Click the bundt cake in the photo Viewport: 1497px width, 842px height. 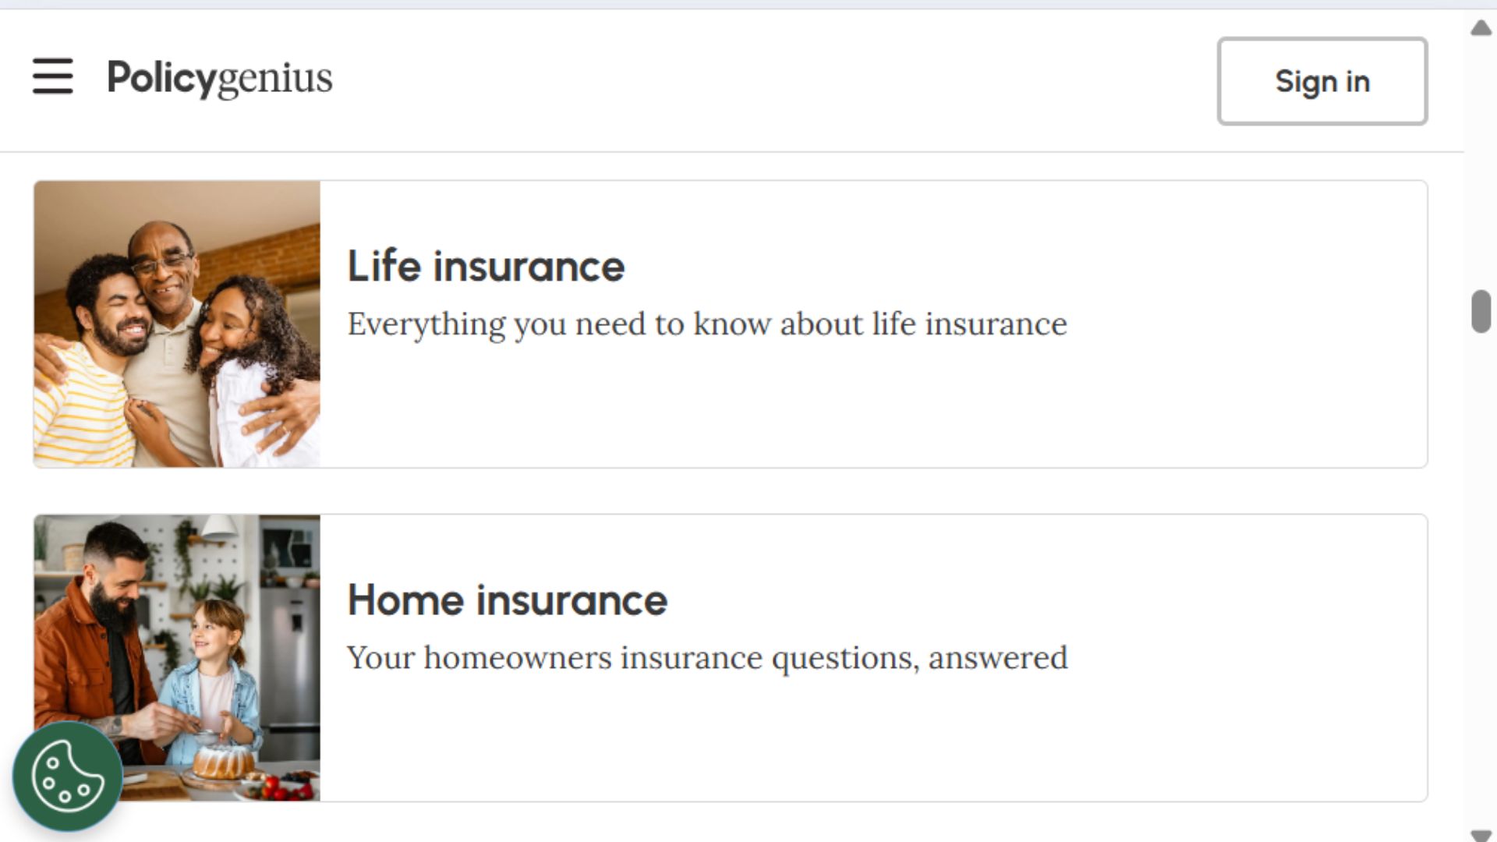(224, 762)
